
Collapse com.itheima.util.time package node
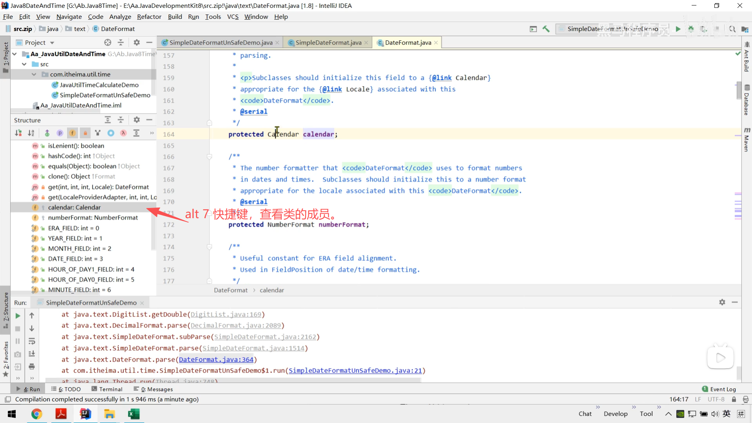(x=34, y=74)
